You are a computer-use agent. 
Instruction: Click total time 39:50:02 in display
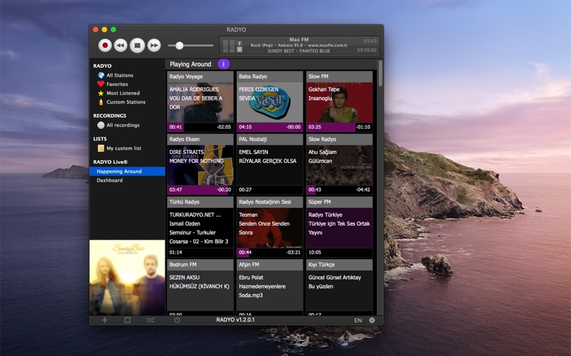pos(367,50)
